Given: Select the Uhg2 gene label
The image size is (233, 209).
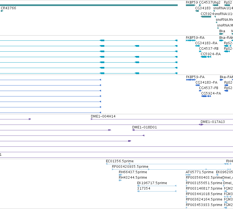Looking at the screenshot, I should pyautogui.click(x=216, y=2).
